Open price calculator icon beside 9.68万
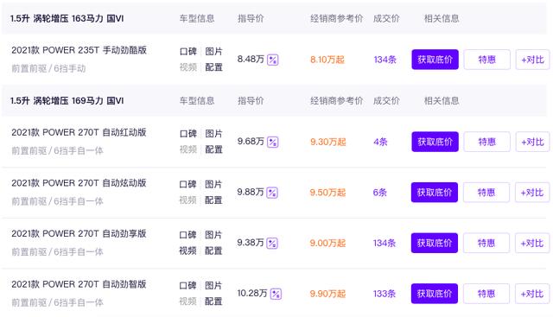 [273, 143]
